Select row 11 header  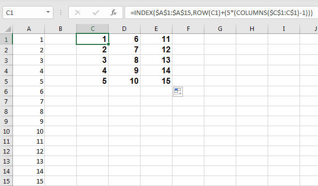pyautogui.click(x=6, y=141)
